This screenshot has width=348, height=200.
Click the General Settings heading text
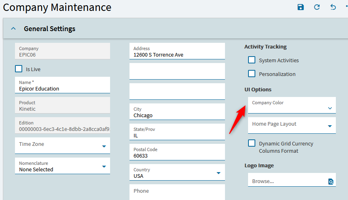pyautogui.click(x=49, y=29)
